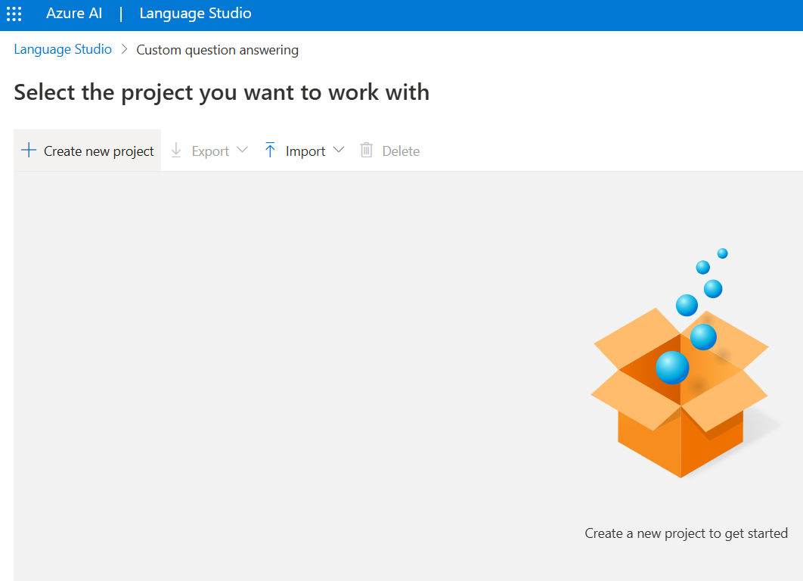Image resolution: width=803 pixels, height=581 pixels.
Task: Click the 'Select the project' page heading
Action: point(222,92)
